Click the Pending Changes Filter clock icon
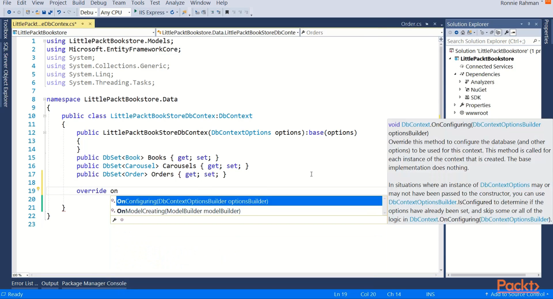This screenshot has width=553, height=299. pyautogui.click(x=482, y=33)
